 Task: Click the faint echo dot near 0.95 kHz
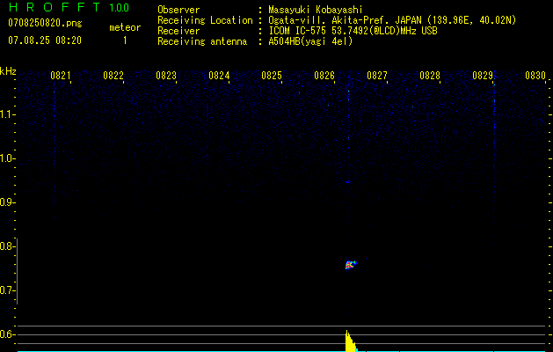(x=348, y=182)
